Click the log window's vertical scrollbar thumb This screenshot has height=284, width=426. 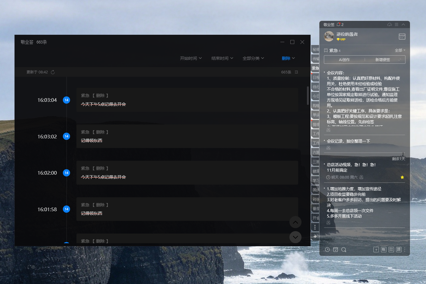click(308, 95)
